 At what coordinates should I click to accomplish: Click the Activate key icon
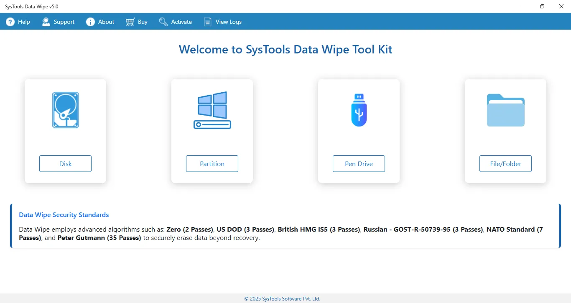[163, 22]
